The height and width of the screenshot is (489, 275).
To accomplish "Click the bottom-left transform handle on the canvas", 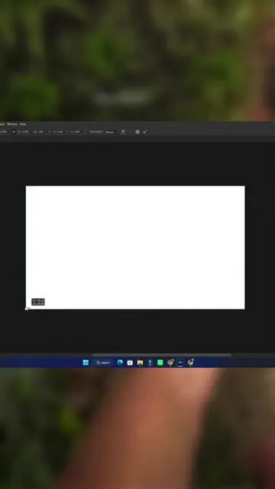I will coord(27,309).
